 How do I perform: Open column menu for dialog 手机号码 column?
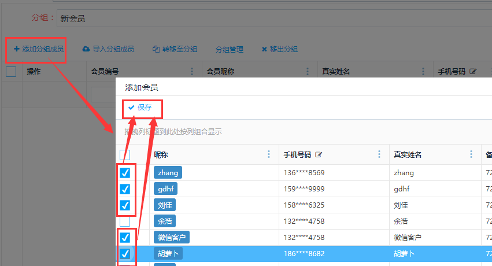379,154
